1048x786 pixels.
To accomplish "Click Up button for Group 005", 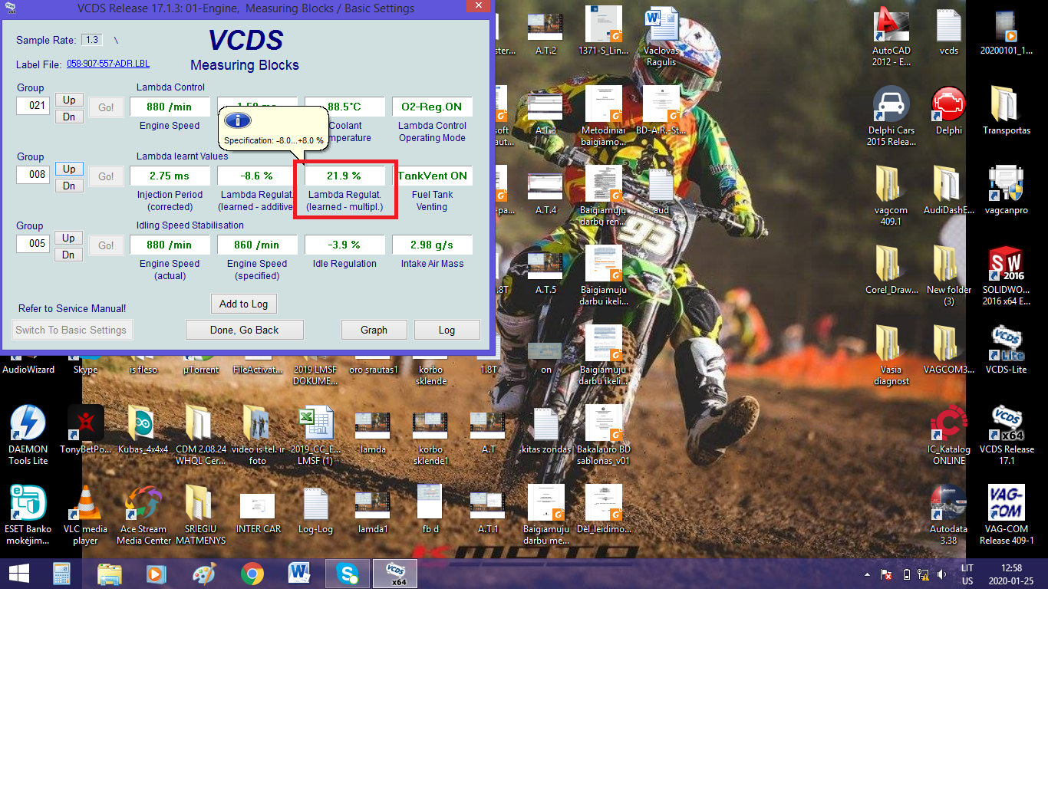I will click(x=69, y=238).
